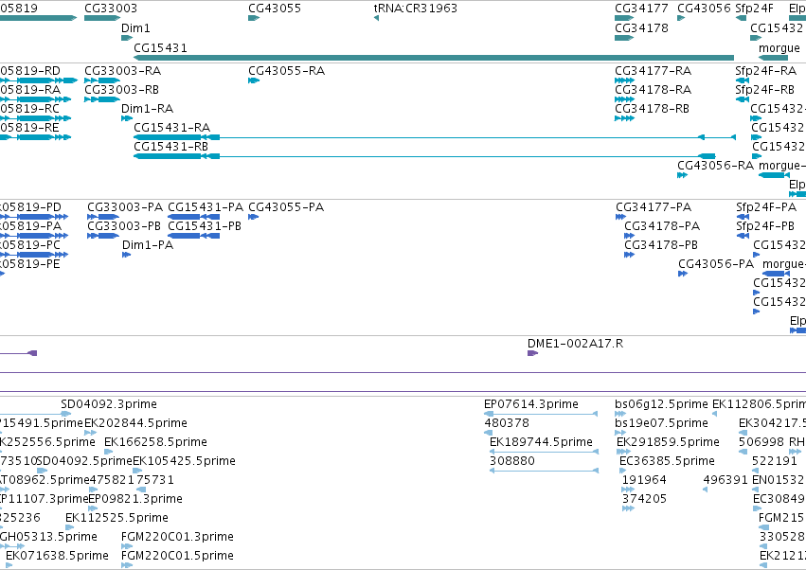Select EST EK202844.5prime
Viewport: 806px width, 570px height.
pyautogui.click(x=135, y=423)
